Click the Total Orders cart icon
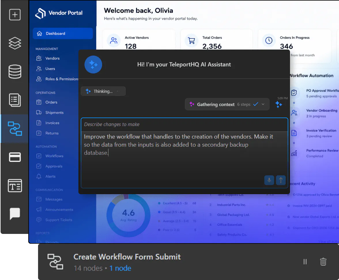339x280 pixels. point(191,40)
